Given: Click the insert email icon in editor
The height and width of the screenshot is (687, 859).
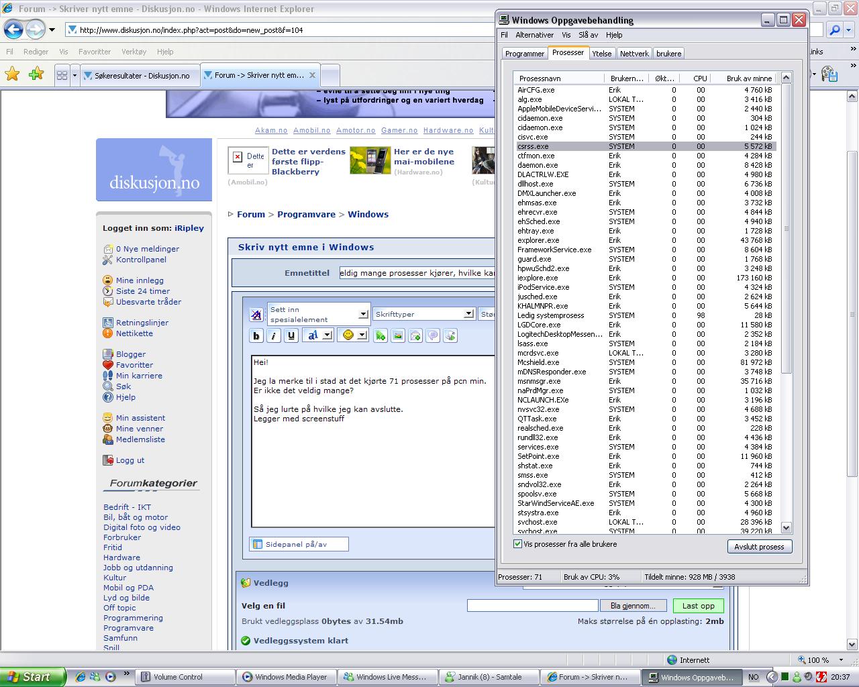Looking at the screenshot, I should (415, 335).
